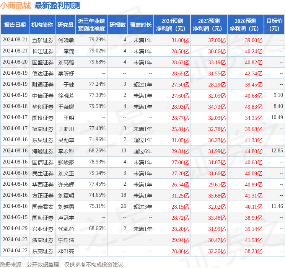
Task: Click report date 2024-05-15
Action: (15, 217)
